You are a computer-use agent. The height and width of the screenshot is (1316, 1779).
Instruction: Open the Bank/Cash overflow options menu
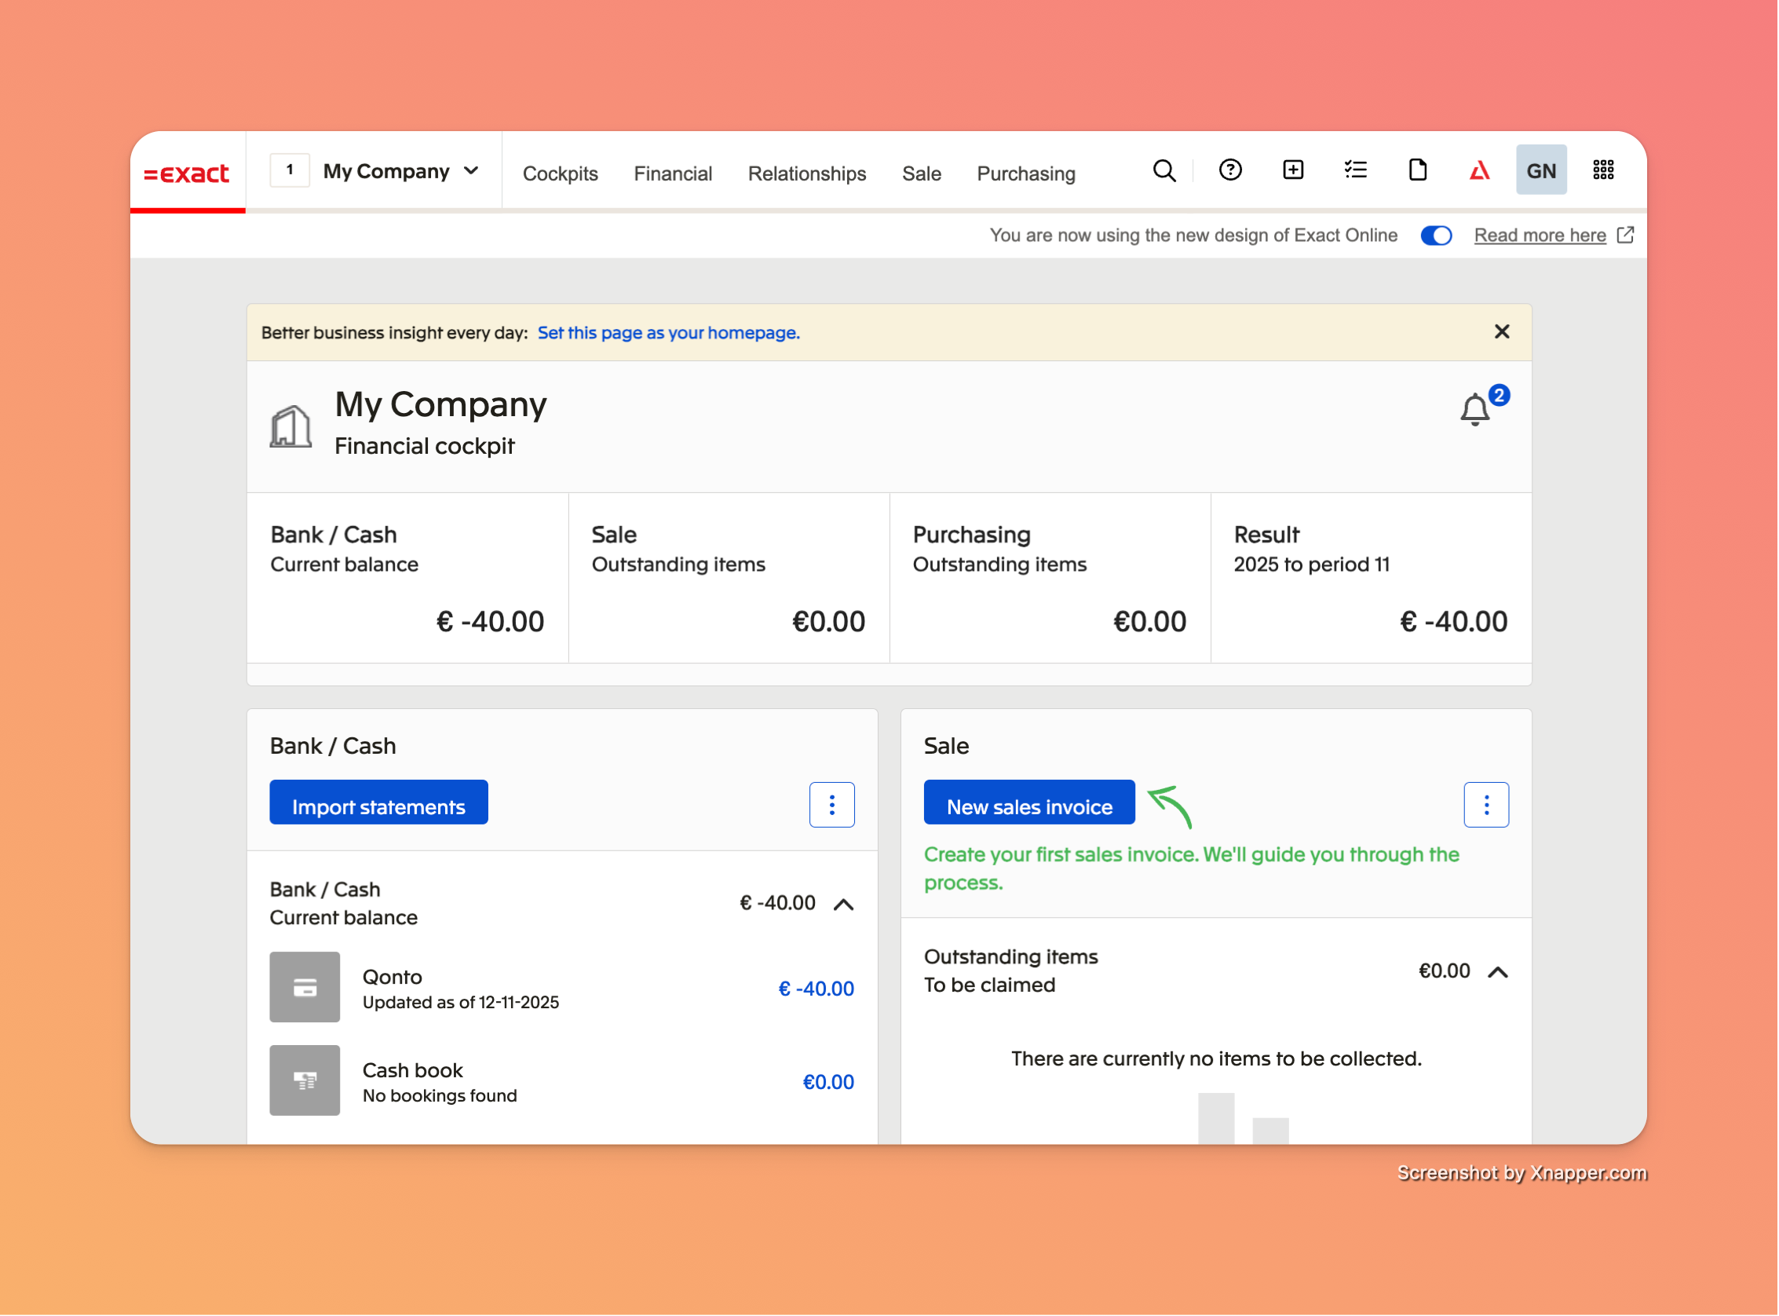(832, 805)
